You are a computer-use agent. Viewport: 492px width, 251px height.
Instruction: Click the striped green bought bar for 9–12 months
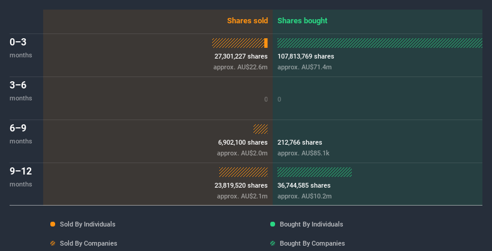coord(315,172)
